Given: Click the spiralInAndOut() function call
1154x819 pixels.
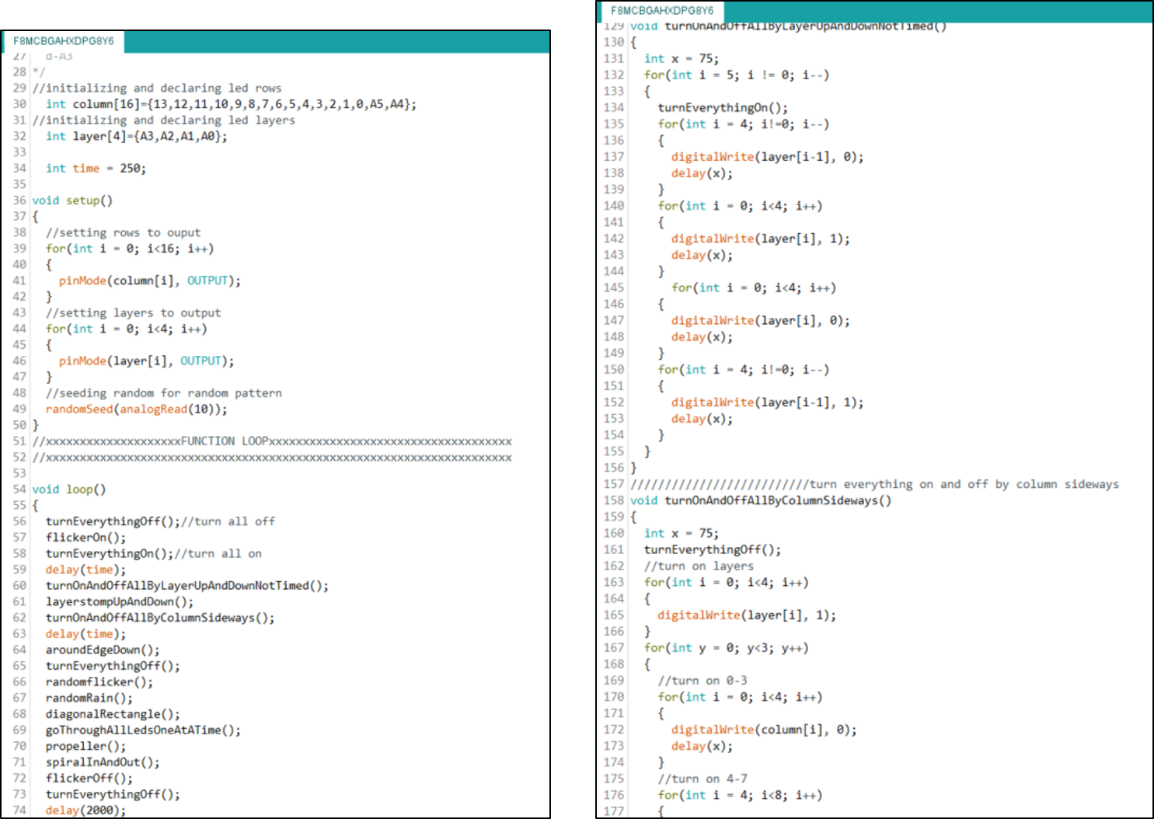Looking at the screenshot, I should pos(103,762).
